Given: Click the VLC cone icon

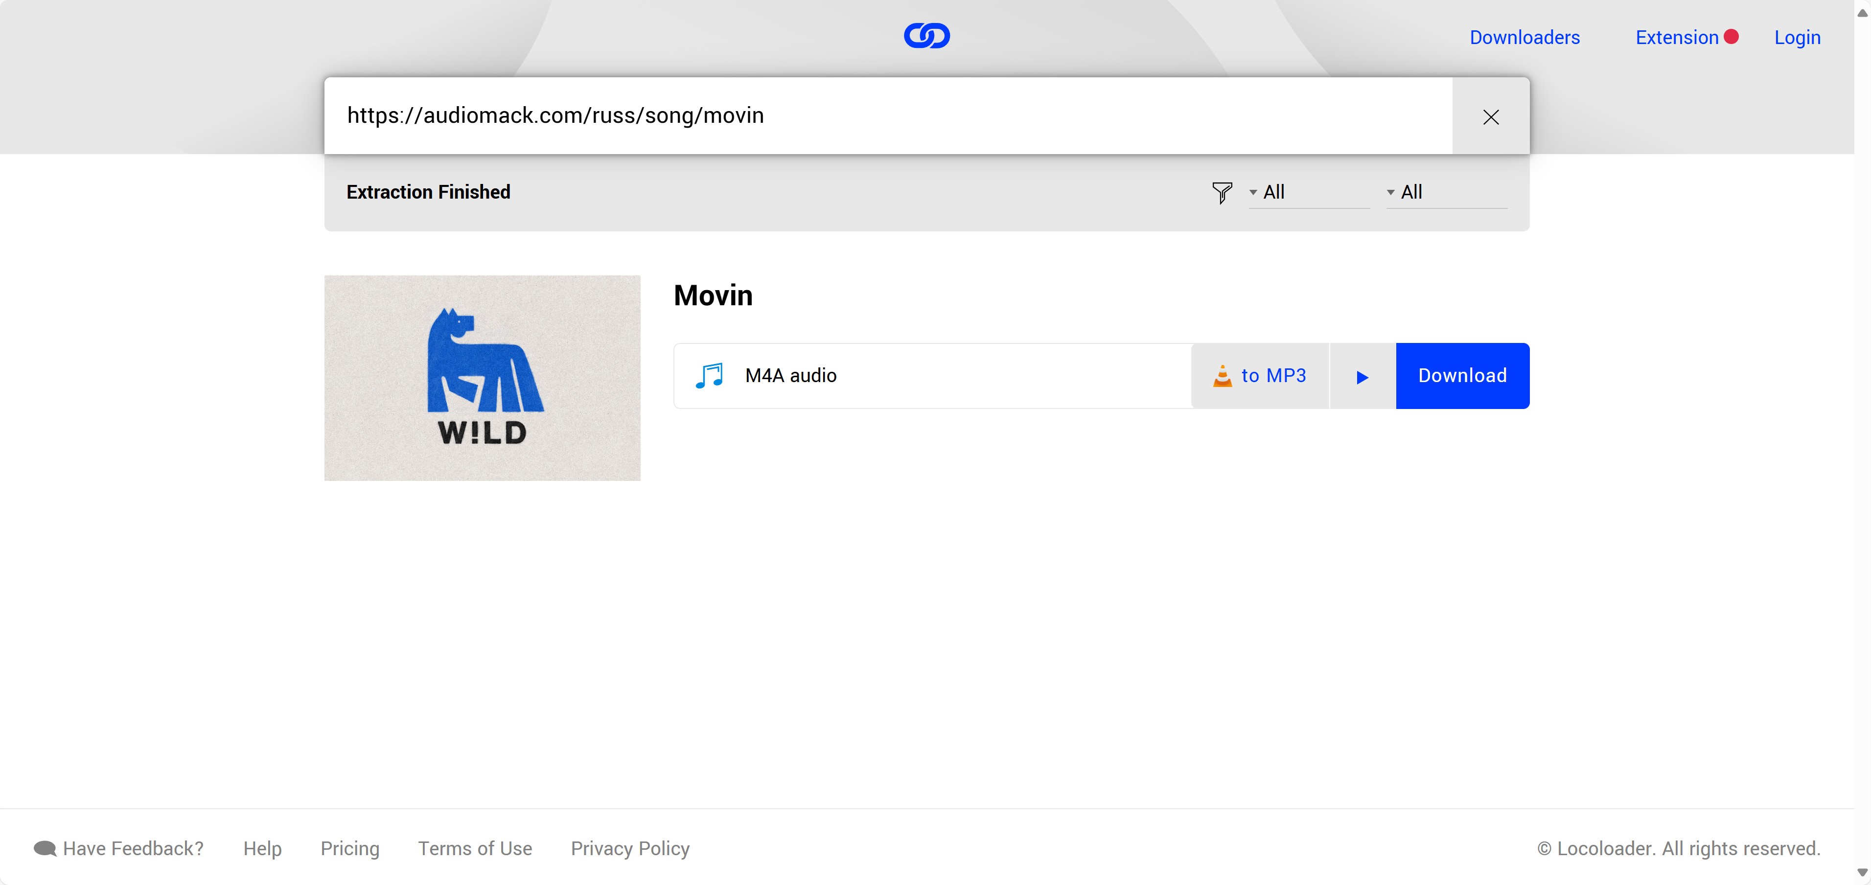Looking at the screenshot, I should click(1223, 375).
